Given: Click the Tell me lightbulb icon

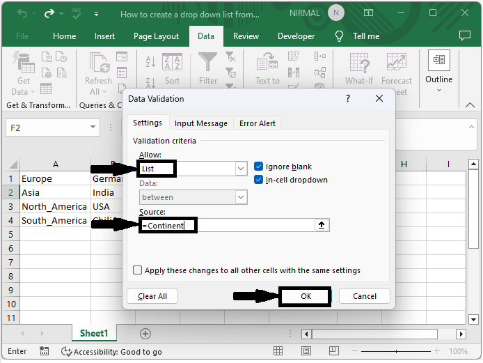Looking at the screenshot, I should coord(339,36).
